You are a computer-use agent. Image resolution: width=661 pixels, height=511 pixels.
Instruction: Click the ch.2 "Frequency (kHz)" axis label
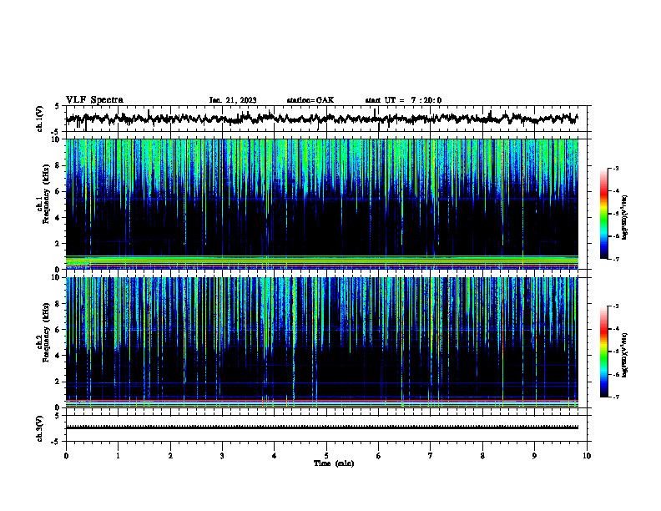click(46, 332)
